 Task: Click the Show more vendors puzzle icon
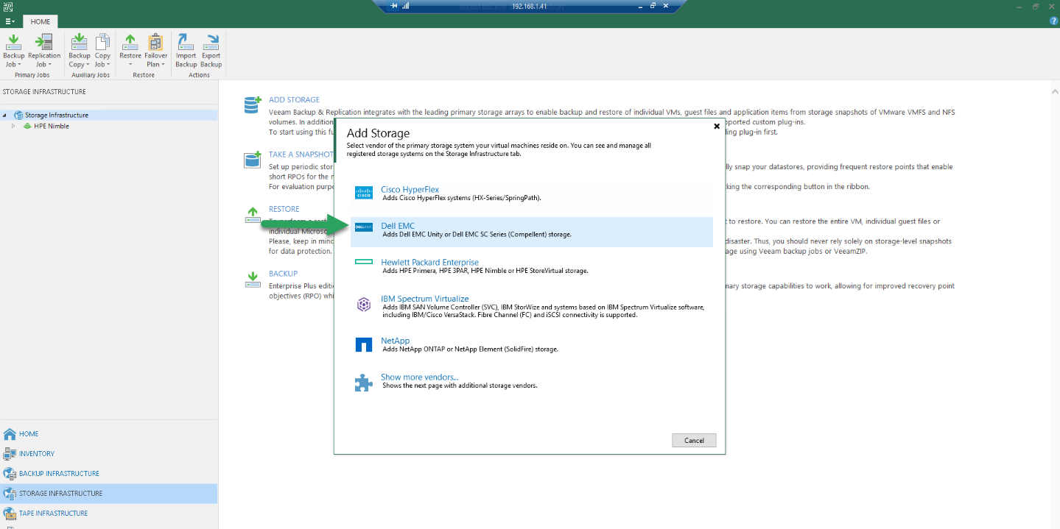click(364, 382)
